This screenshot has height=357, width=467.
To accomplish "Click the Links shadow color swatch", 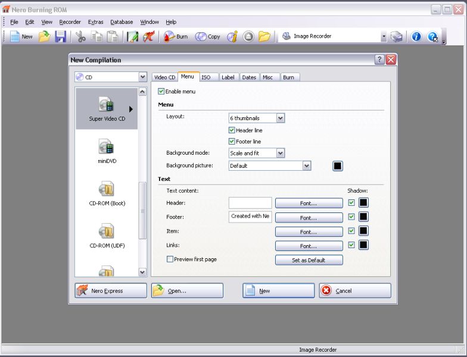I will (363, 245).
